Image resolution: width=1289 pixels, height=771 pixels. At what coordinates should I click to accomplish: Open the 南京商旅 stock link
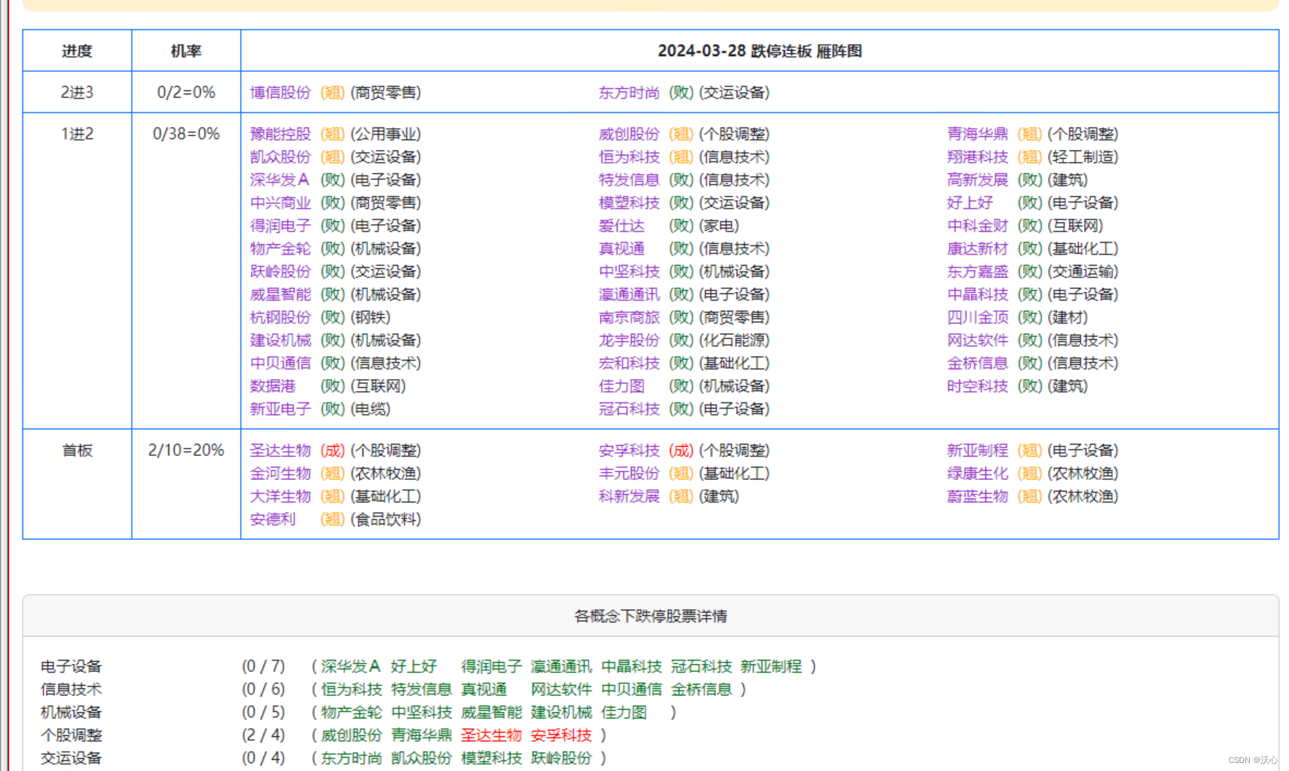[x=629, y=317]
